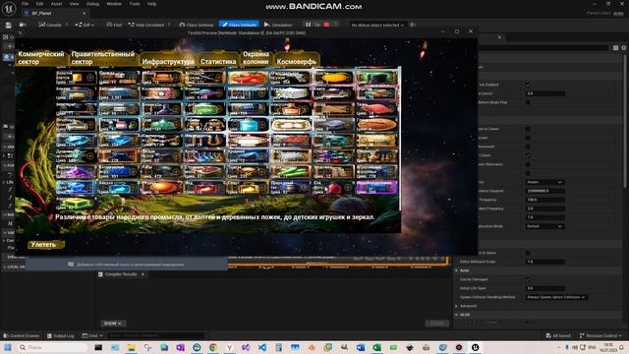Click the Find toolbar button

(x=114, y=25)
